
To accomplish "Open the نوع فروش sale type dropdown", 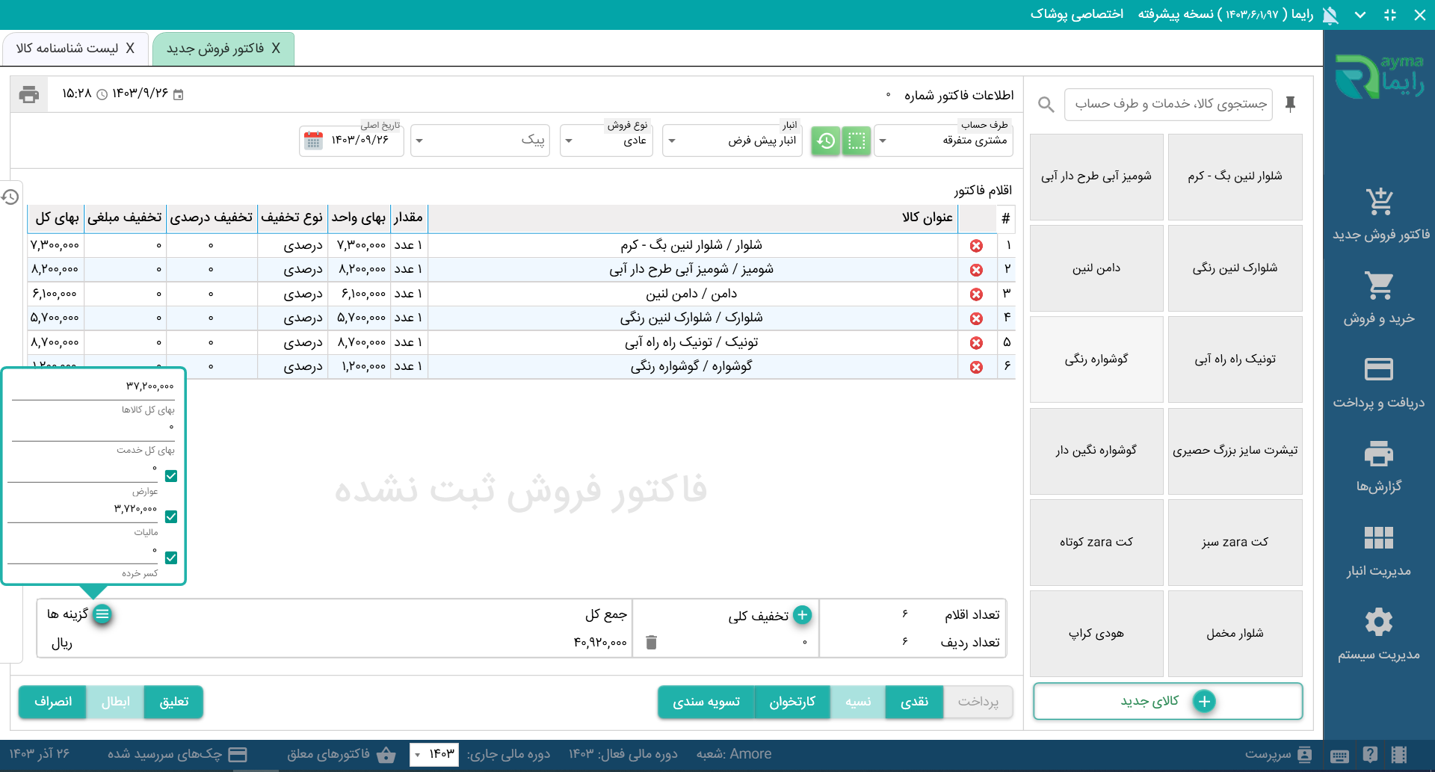I will [x=569, y=140].
